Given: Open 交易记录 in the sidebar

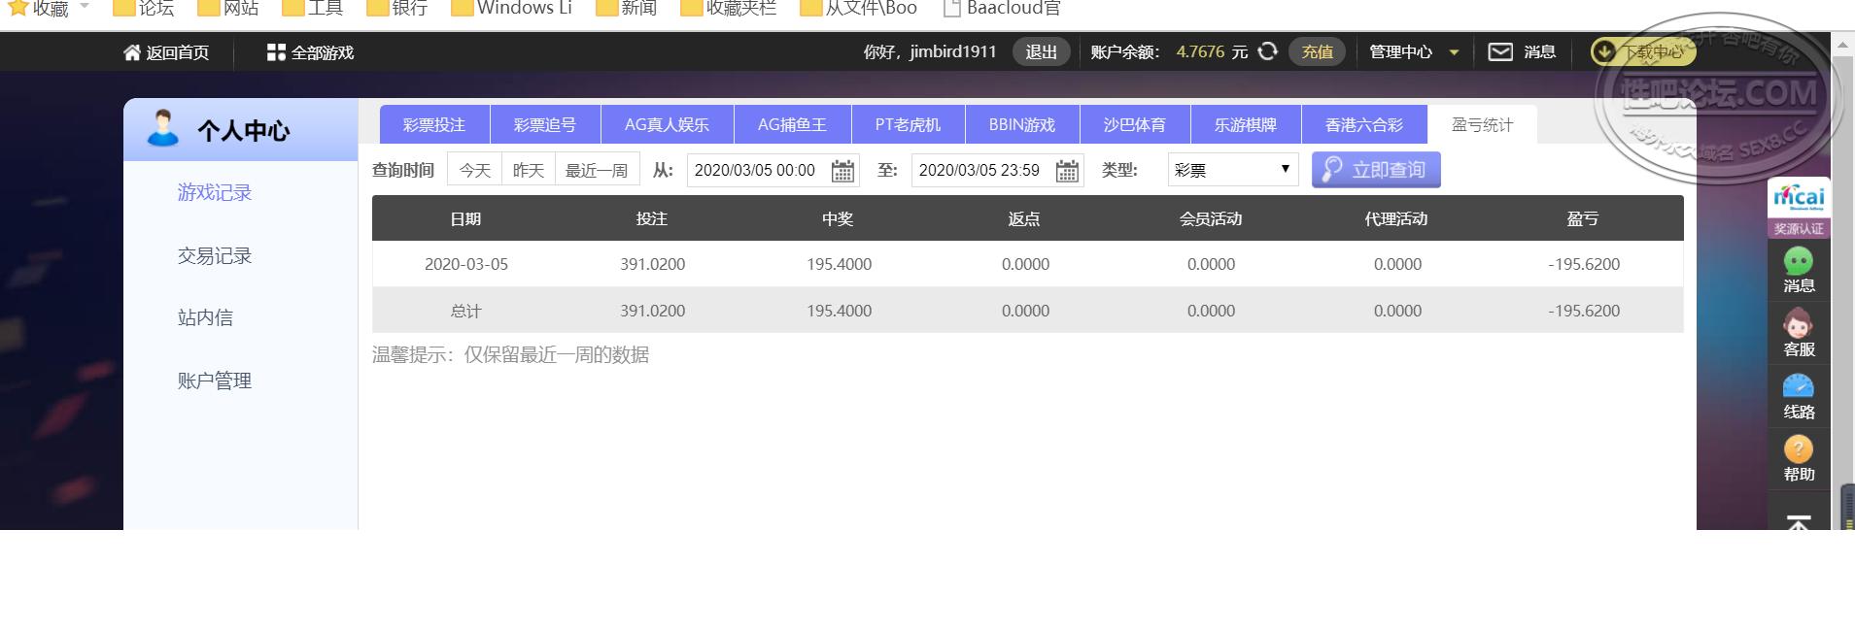Looking at the screenshot, I should tap(215, 255).
